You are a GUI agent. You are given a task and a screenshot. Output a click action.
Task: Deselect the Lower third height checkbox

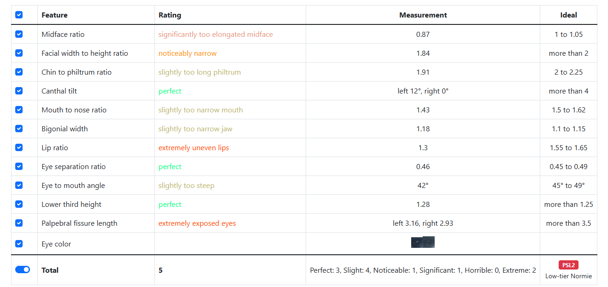(19, 204)
